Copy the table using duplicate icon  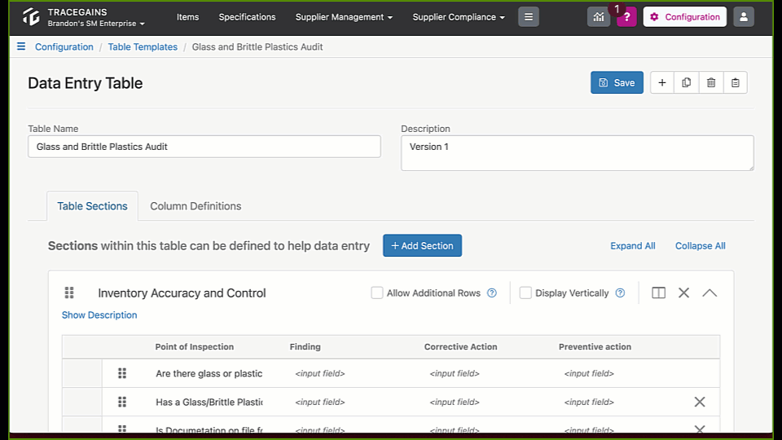687,83
